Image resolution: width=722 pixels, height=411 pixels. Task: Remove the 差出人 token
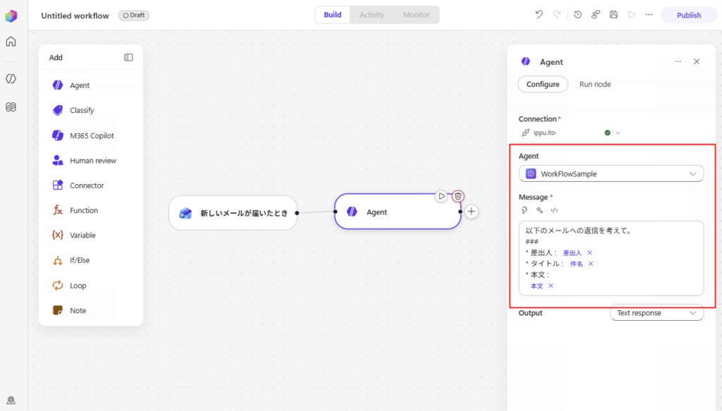click(x=589, y=252)
